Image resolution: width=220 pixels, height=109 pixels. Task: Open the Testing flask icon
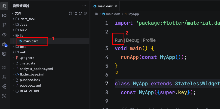4,77
